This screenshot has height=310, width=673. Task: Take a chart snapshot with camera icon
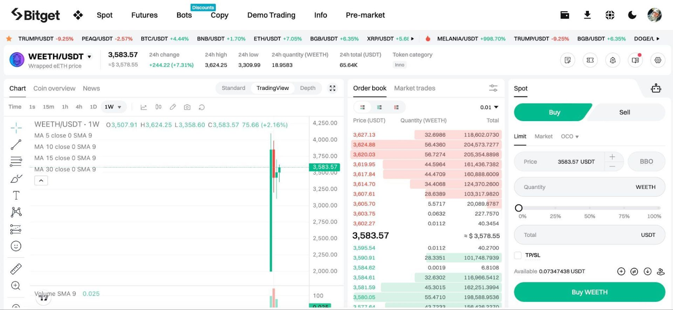coord(187,107)
